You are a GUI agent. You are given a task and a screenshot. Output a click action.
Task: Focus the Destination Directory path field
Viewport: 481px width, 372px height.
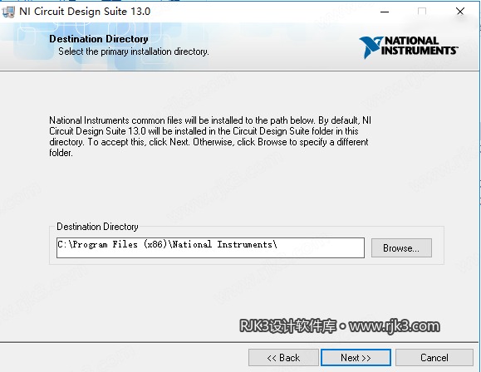pyautogui.click(x=210, y=247)
